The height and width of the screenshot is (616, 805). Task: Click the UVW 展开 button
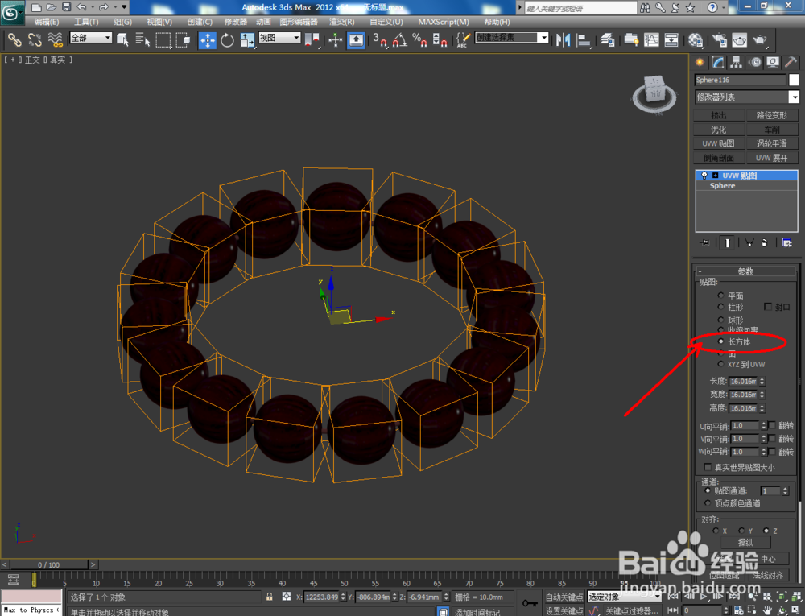(772, 157)
